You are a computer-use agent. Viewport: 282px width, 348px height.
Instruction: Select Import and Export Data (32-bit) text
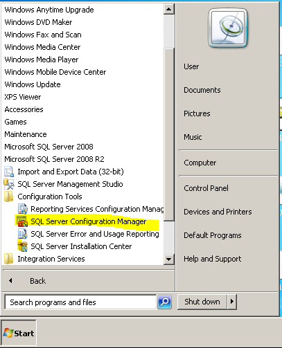[x=71, y=172]
